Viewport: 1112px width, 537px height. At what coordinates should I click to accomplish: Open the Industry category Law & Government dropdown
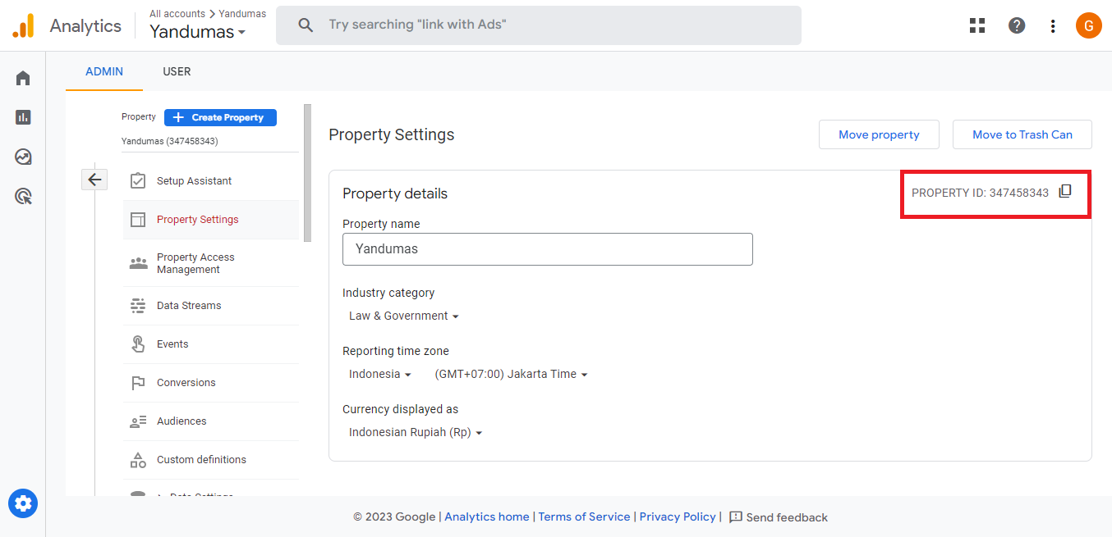[x=403, y=316]
